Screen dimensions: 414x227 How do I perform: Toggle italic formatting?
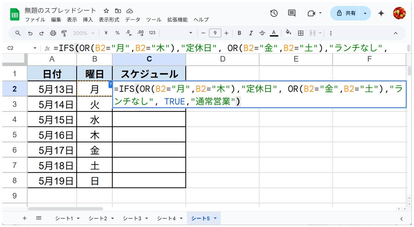(251, 33)
